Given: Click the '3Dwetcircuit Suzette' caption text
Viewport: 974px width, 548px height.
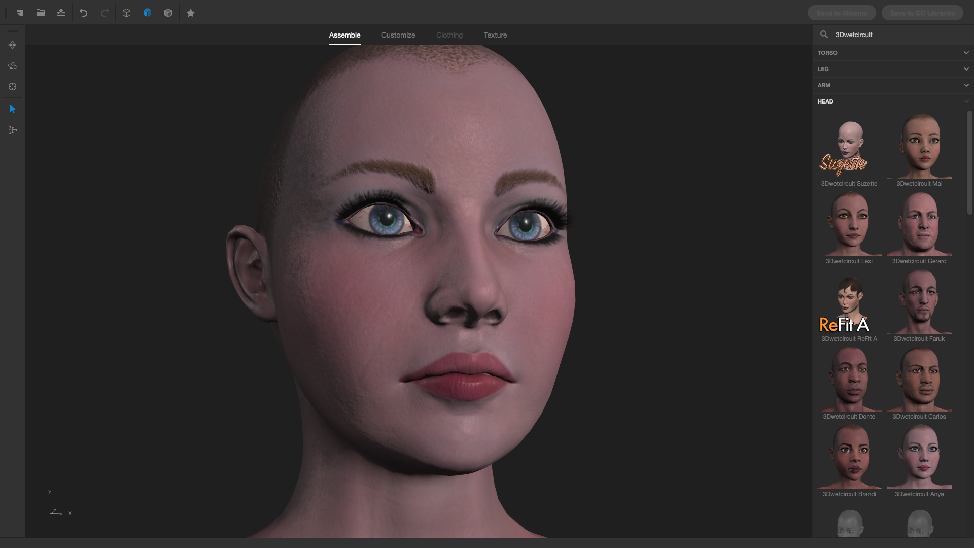Looking at the screenshot, I should [849, 184].
